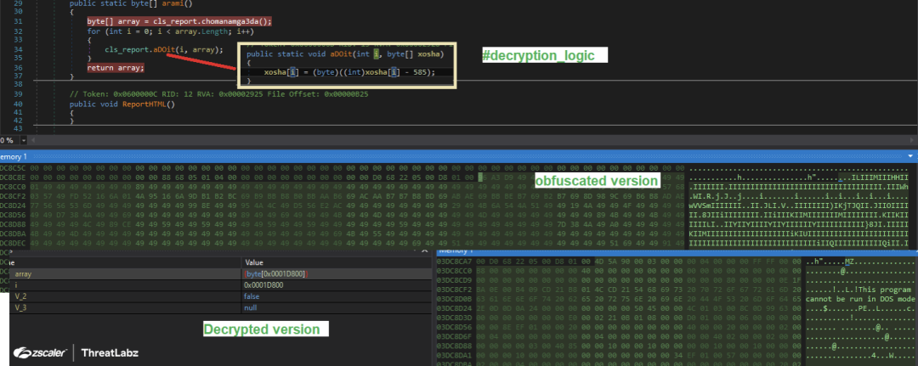
Task: Click the '#decryption_logic' label
Action: point(532,55)
